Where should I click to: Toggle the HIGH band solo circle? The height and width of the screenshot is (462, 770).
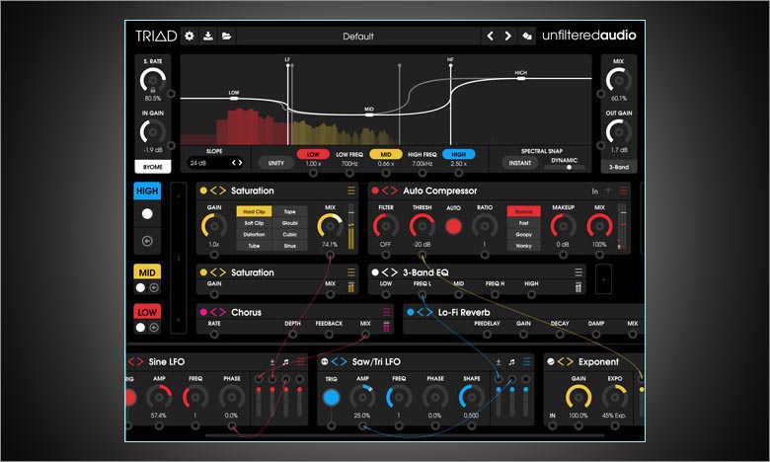coord(147,214)
